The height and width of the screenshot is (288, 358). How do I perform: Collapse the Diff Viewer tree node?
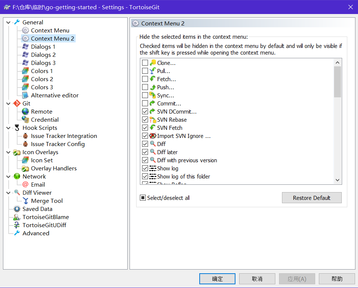pos(8,193)
